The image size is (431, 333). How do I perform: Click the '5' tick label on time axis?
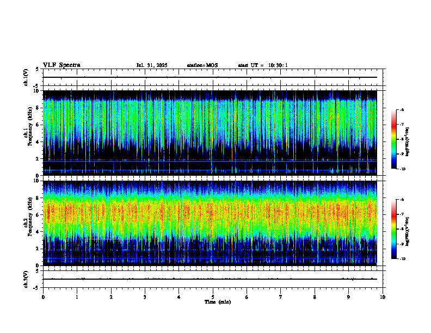pos(213,297)
